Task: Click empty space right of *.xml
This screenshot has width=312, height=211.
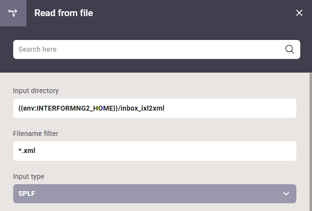Action: click(x=165, y=151)
